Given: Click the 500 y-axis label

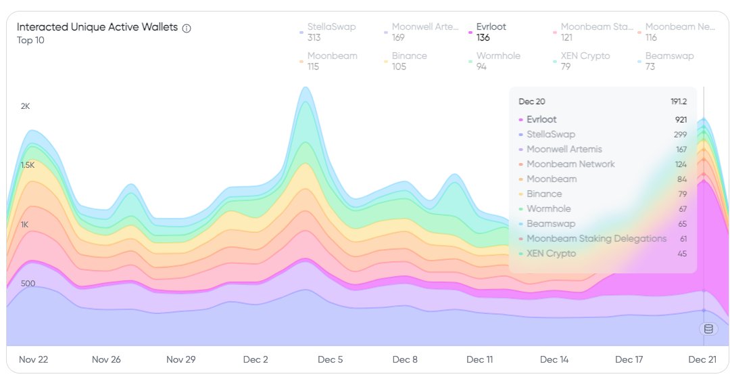Looking at the screenshot, I should (x=28, y=284).
